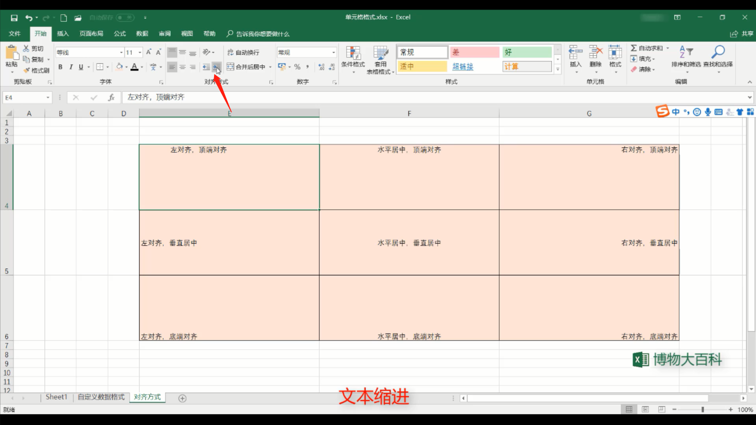Adjust the zoom slider in status bar
Image resolution: width=756 pixels, height=425 pixels.
click(x=703, y=410)
